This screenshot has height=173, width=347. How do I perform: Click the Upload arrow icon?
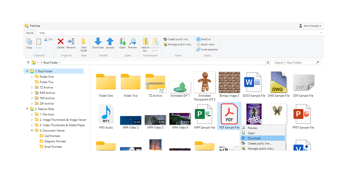click(110, 42)
